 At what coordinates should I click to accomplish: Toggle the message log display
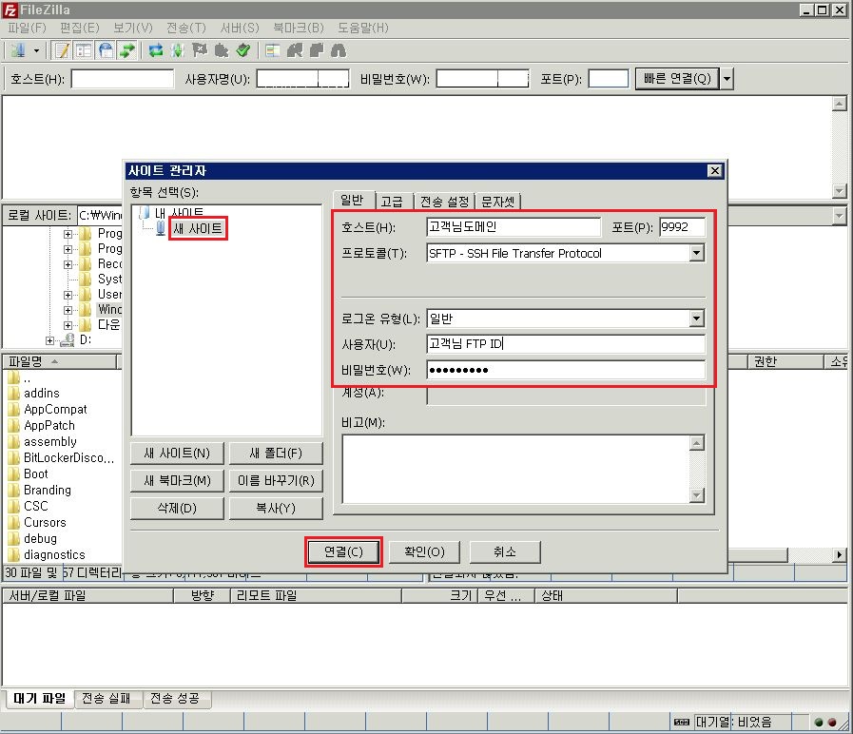click(63, 49)
